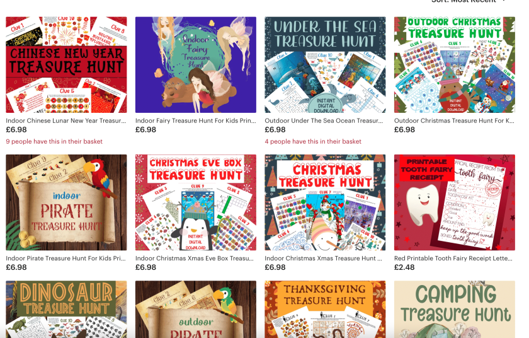Open Christmas Eve Box Treasure Hunt image
This screenshot has width=529, height=338.
[x=196, y=202]
